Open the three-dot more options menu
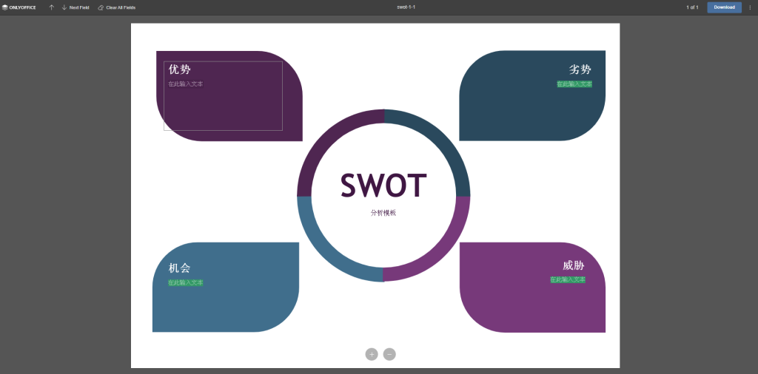This screenshot has width=758, height=374. click(x=750, y=7)
